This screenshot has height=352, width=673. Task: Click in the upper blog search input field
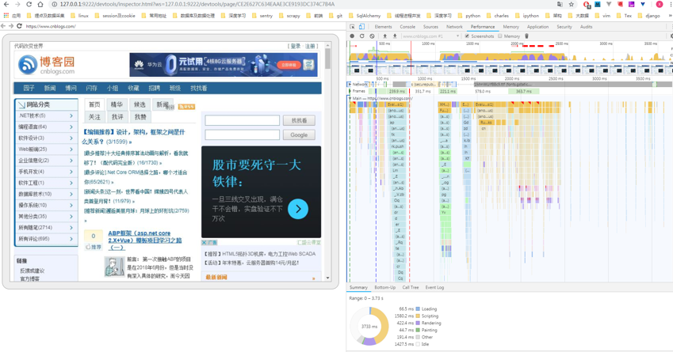pyautogui.click(x=242, y=120)
